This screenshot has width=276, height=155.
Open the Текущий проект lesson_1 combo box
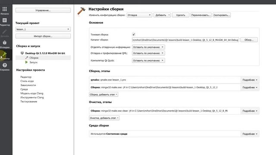[x=43, y=29]
